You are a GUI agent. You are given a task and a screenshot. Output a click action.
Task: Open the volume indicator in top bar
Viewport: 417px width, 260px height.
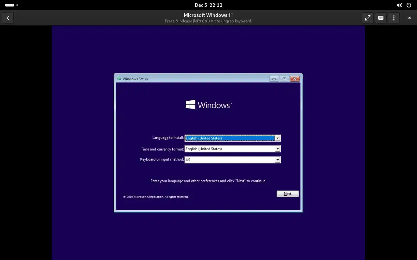399,5
